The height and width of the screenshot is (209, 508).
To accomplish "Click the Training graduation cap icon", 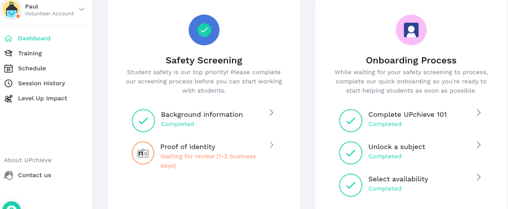I will [8, 53].
